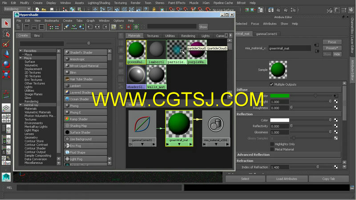Screen dimensions: 356x200
Task: Click the single perspective view layout icon
Action: click(x=6, y=108)
